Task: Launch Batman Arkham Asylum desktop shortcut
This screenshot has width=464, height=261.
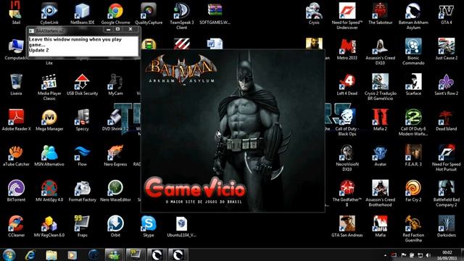Action: coord(413,12)
